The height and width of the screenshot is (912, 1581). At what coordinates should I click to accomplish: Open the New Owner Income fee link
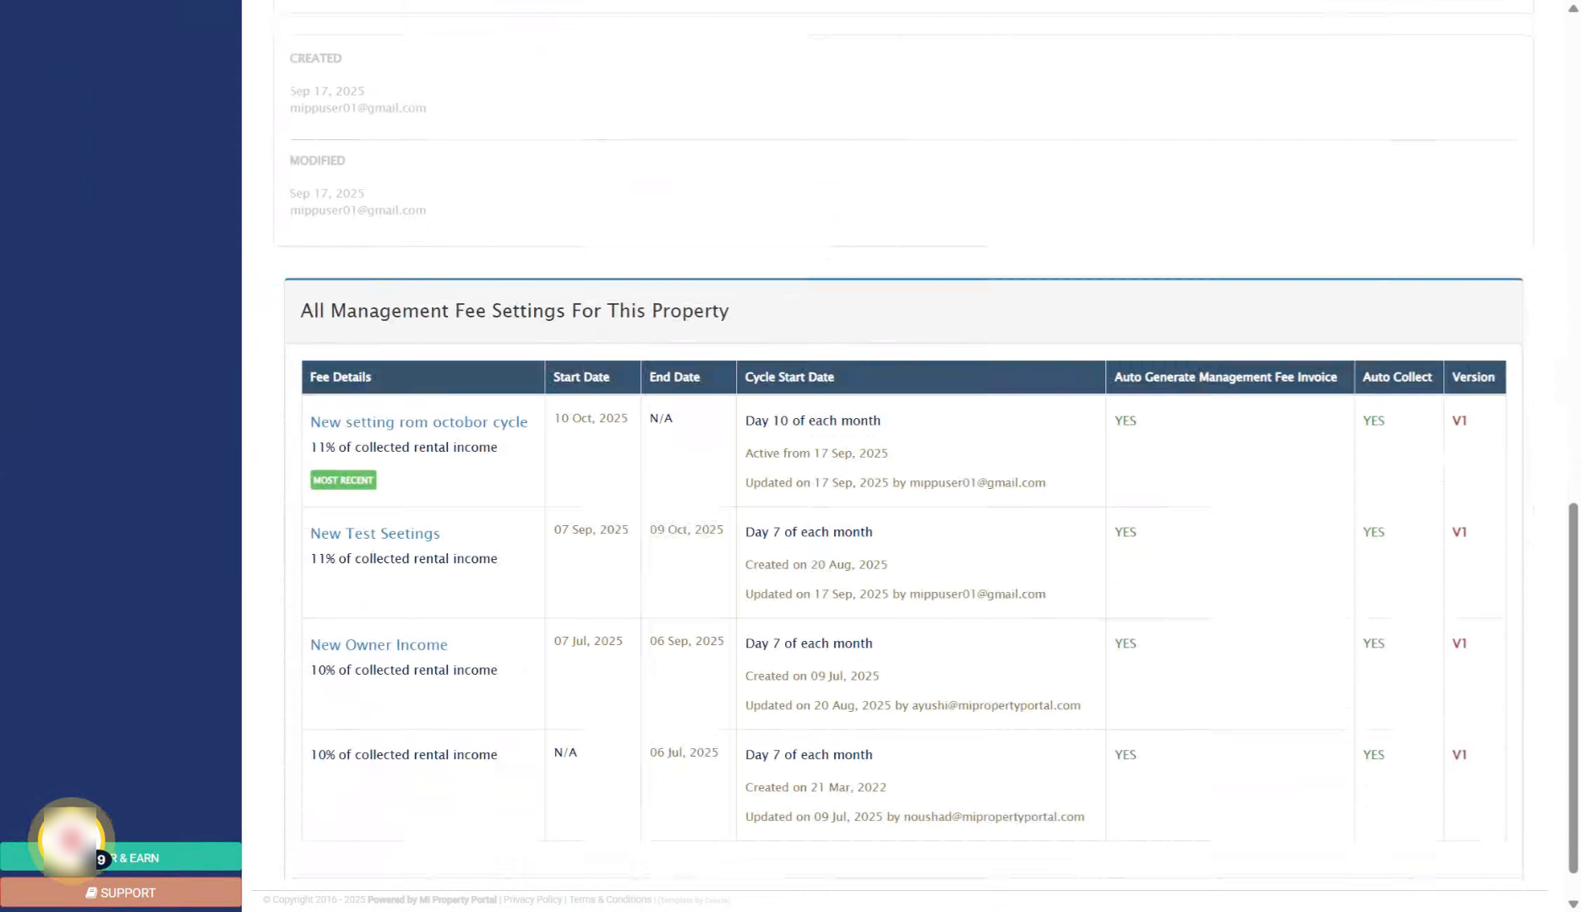click(379, 645)
